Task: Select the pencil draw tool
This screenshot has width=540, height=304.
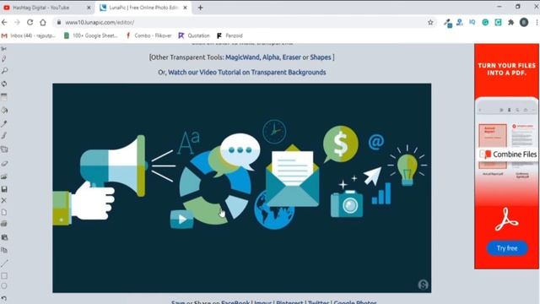Action: [x=4, y=59]
